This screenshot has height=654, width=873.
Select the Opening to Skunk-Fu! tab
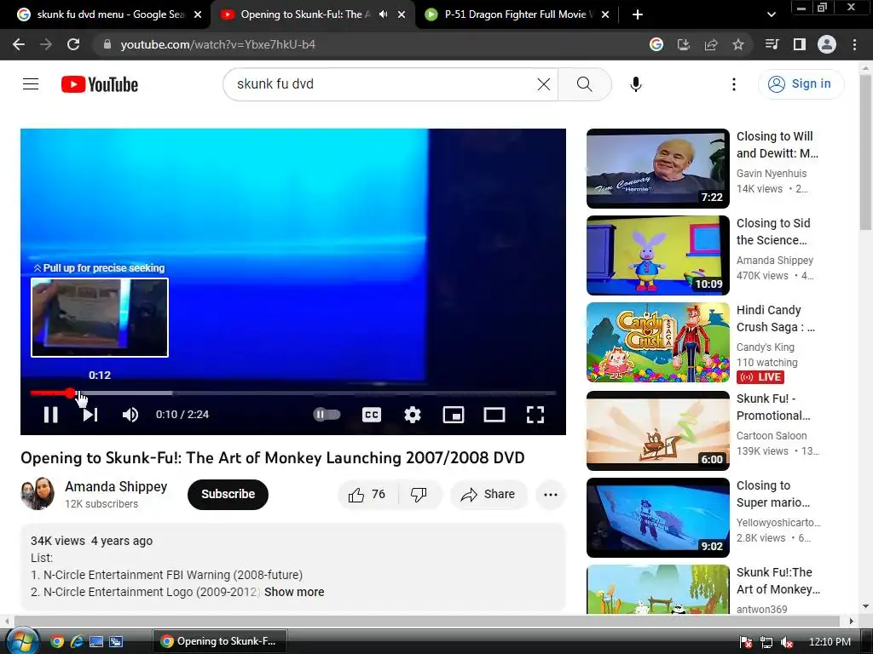coord(304,14)
